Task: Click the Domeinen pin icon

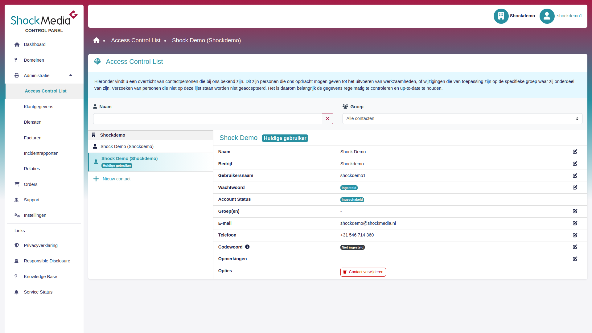Action: click(16, 60)
